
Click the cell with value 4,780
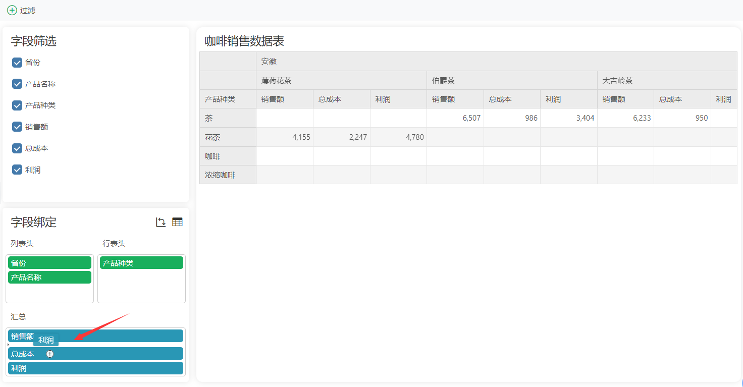click(x=398, y=137)
